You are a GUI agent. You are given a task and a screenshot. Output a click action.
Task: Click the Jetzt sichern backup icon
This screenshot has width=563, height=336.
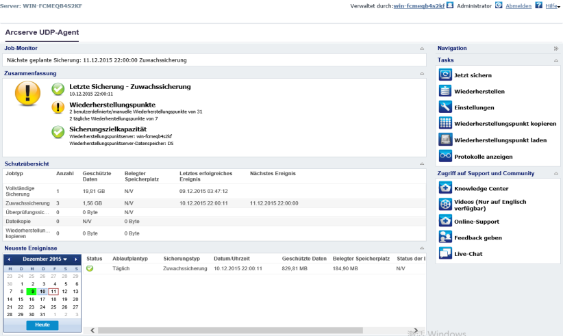[445, 75]
